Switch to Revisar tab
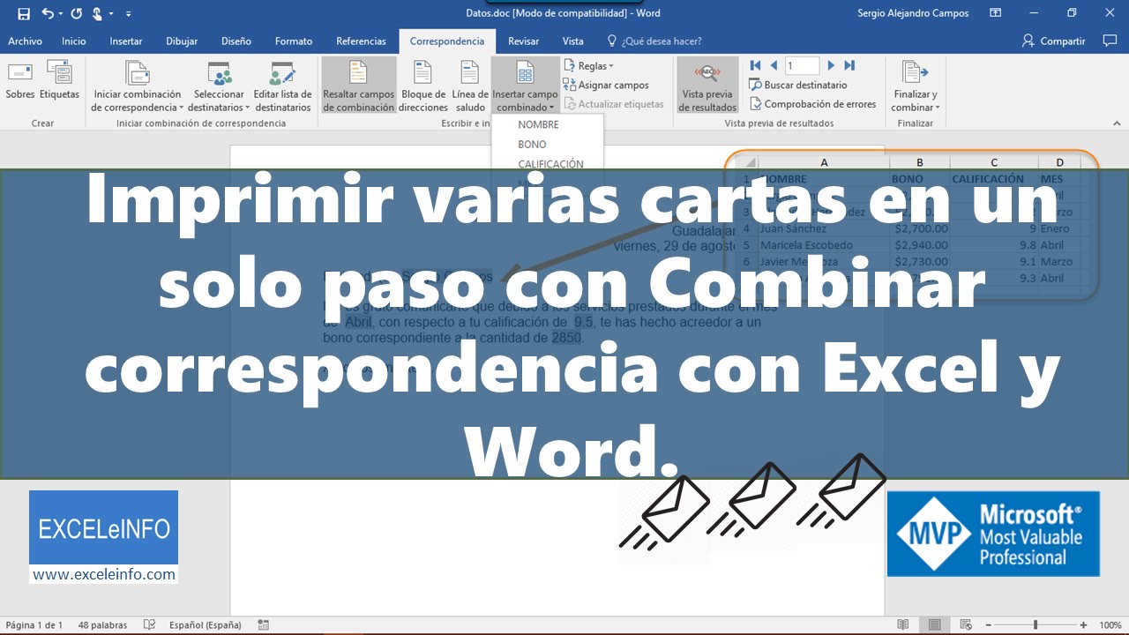Viewport: 1129px width, 635px height. (x=524, y=41)
